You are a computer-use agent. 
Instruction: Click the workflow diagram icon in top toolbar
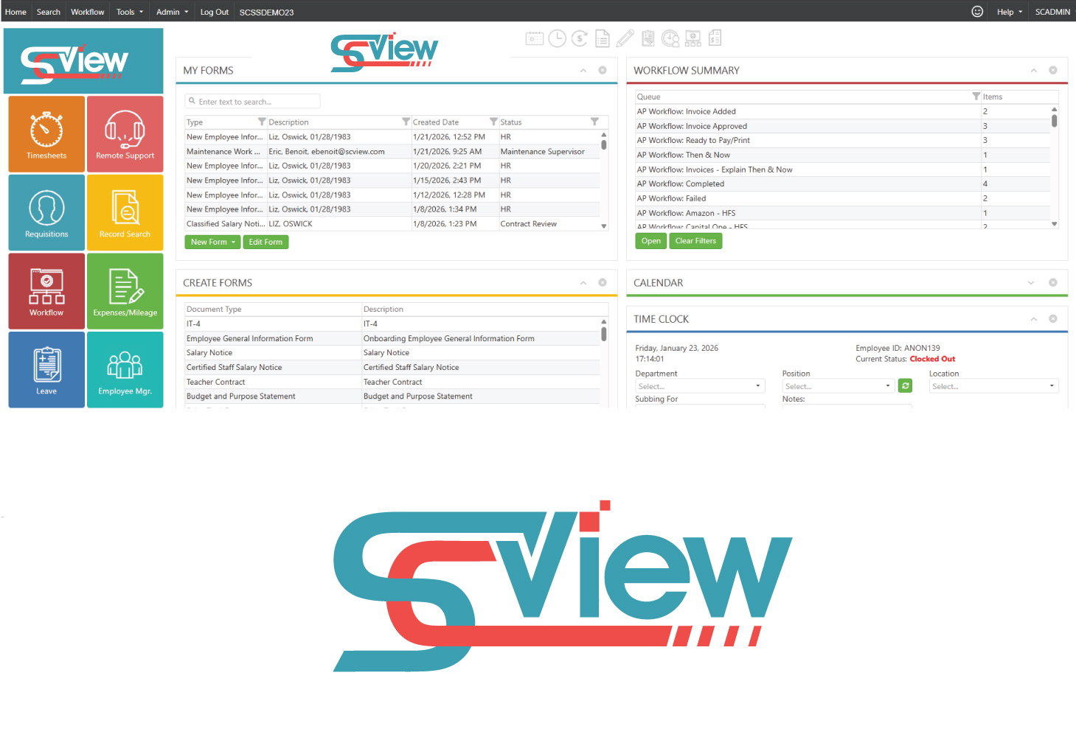693,38
